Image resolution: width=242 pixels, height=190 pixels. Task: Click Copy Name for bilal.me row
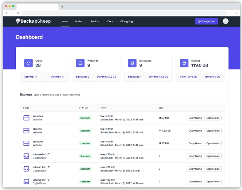pos(195,131)
